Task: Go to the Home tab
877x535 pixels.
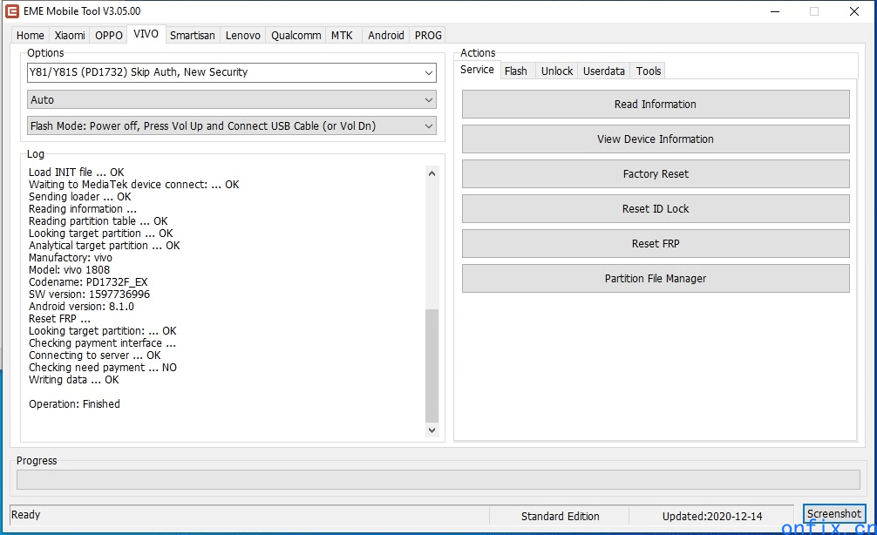Action: (x=31, y=36)
